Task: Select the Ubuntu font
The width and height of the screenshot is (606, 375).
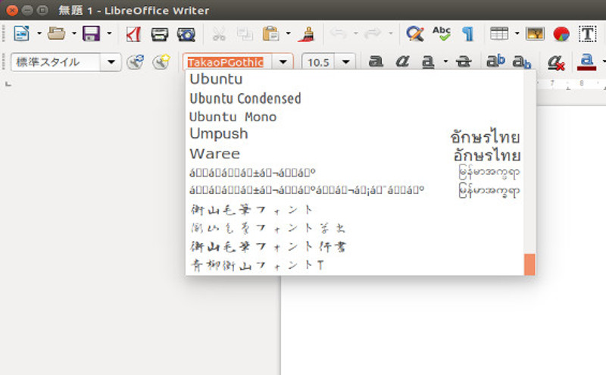Action: pos(355,79)
